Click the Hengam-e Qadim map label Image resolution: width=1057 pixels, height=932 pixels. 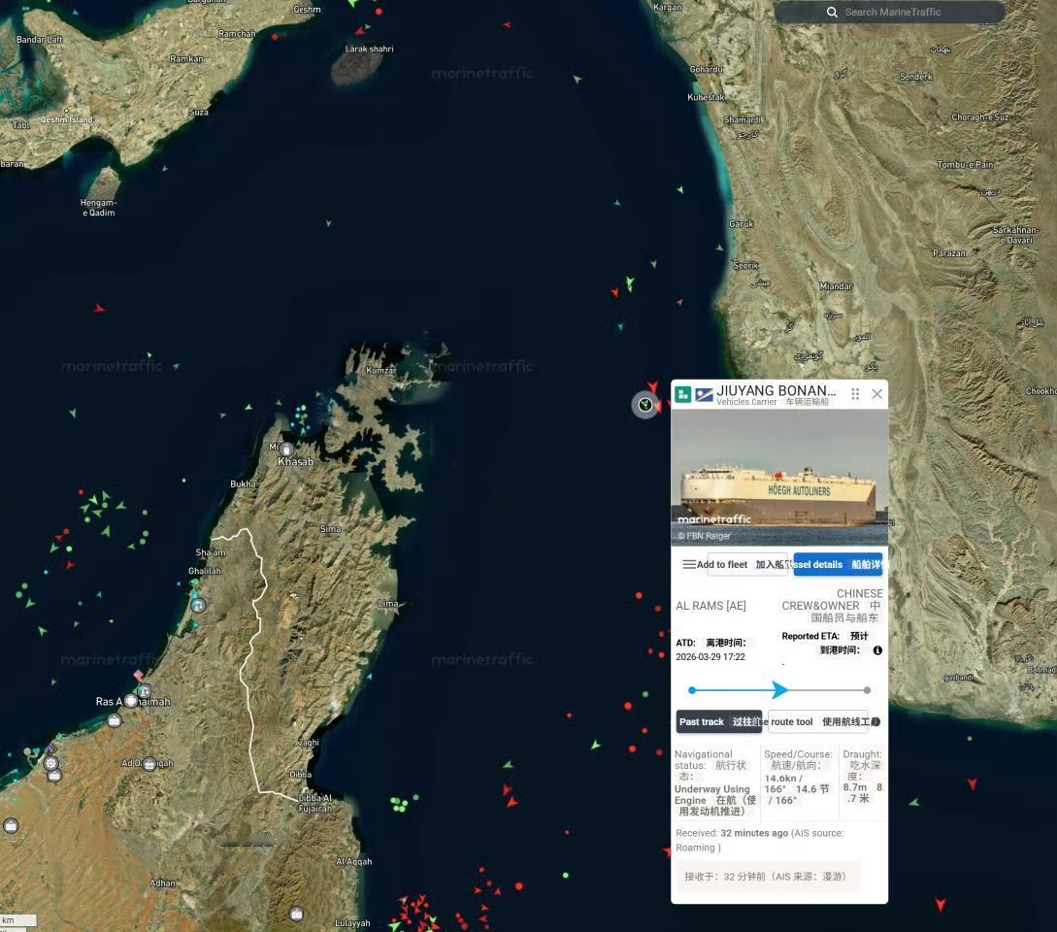[98, 208]
